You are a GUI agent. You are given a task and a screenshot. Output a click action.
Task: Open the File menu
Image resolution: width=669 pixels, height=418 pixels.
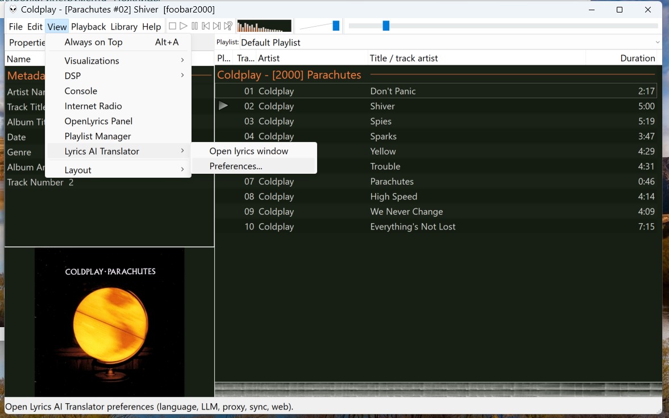[16, 27]
